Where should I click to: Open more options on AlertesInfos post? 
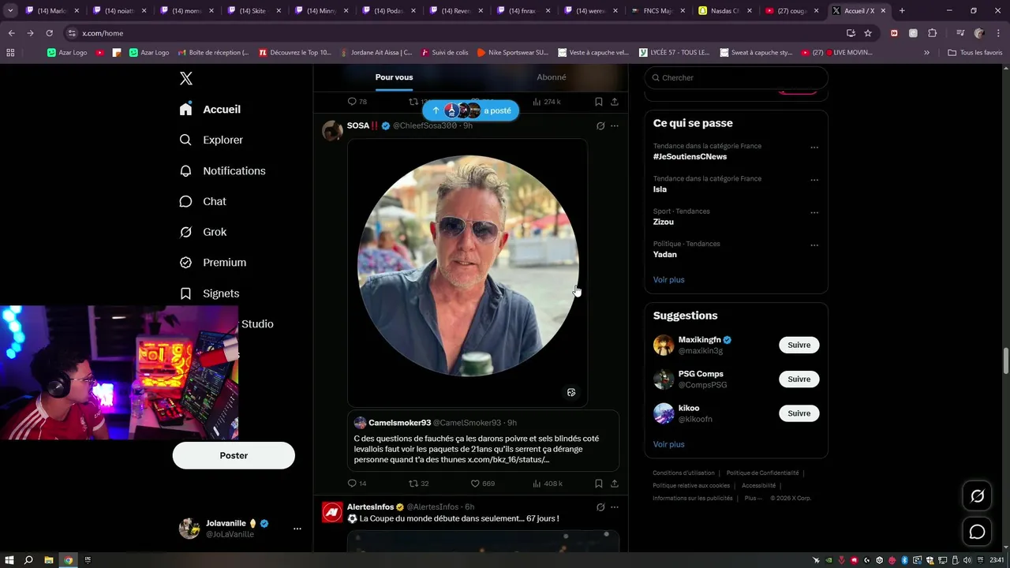pos(615,506)
